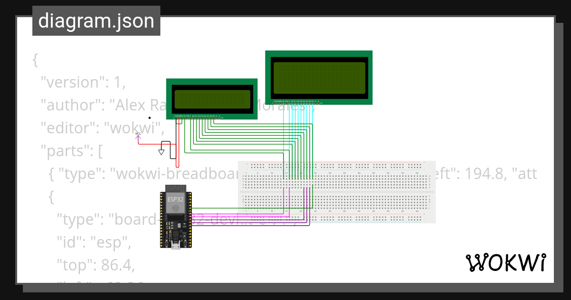Select the ESP32 dev board module

point(176,217)
